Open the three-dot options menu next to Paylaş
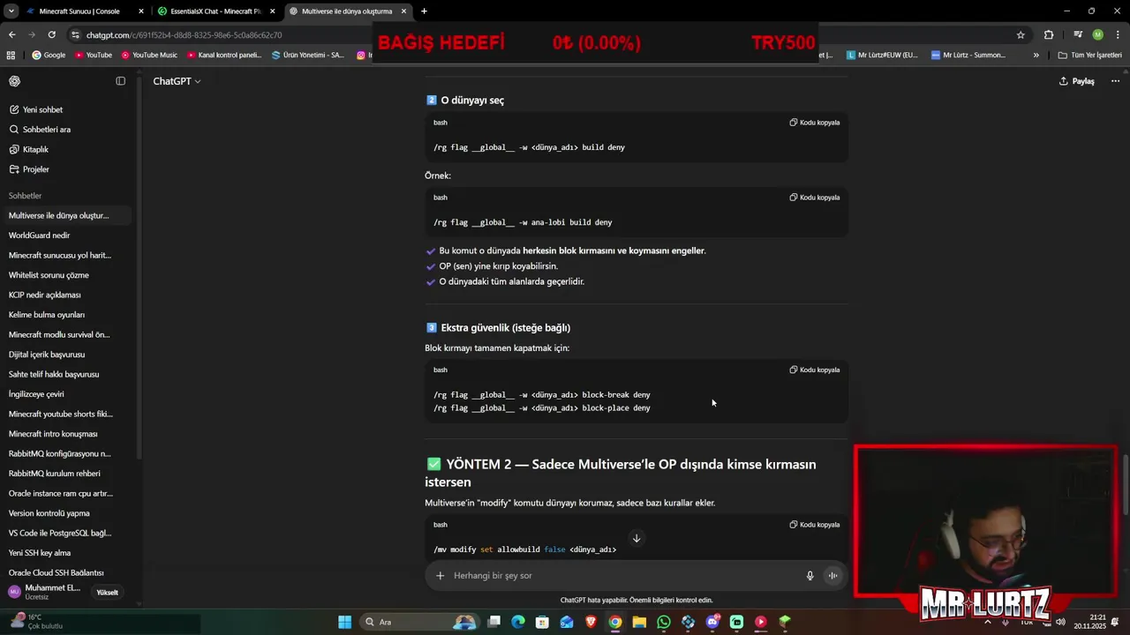The height and width of the screenshot is (635, 1130). point(1115,81)
